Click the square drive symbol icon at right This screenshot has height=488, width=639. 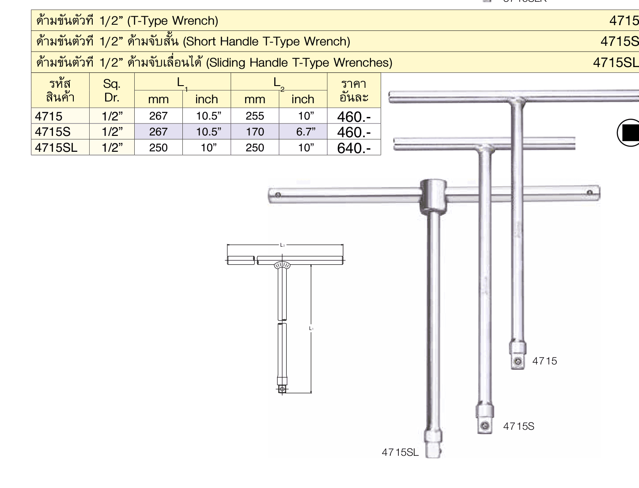tap(629, 133)
